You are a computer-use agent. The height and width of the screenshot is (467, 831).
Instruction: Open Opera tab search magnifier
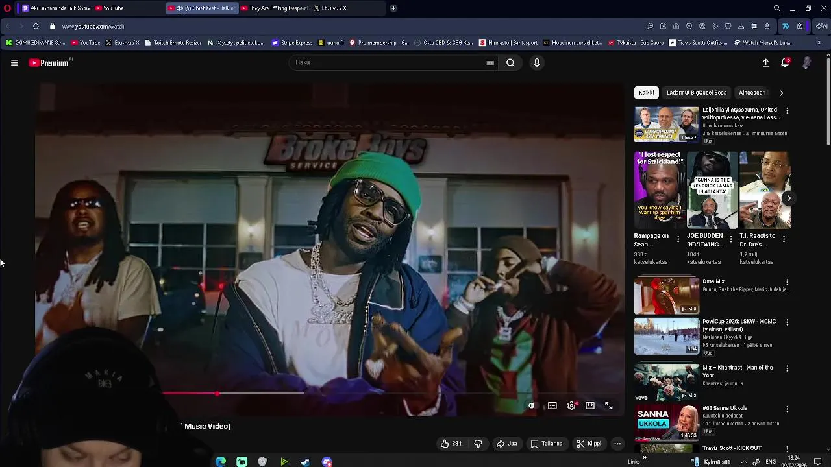(777, 8)
